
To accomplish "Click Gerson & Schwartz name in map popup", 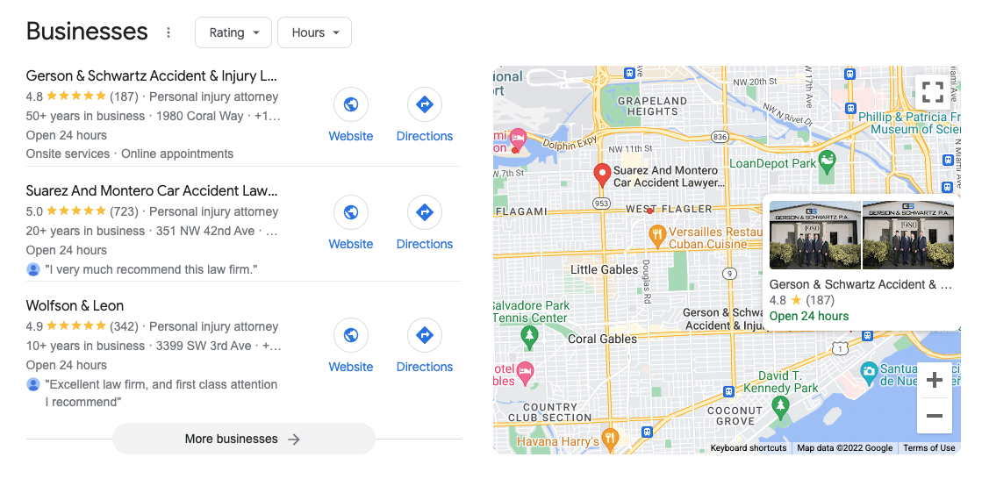I will (861, 285).
